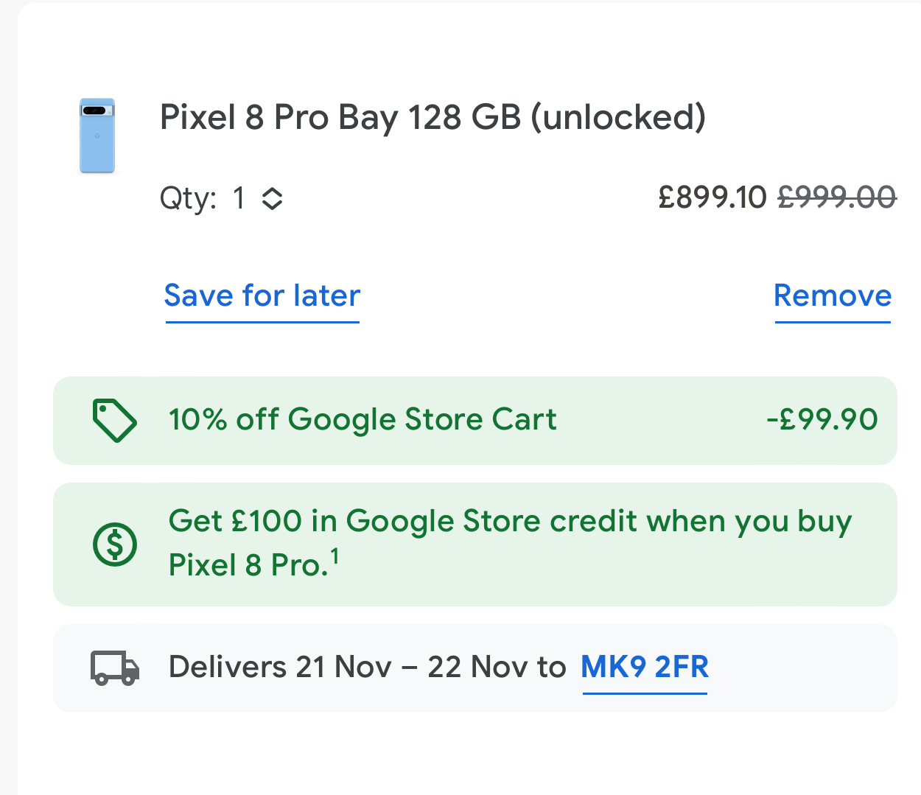Open the quantity selector up-down chevron

pos(273,198)
